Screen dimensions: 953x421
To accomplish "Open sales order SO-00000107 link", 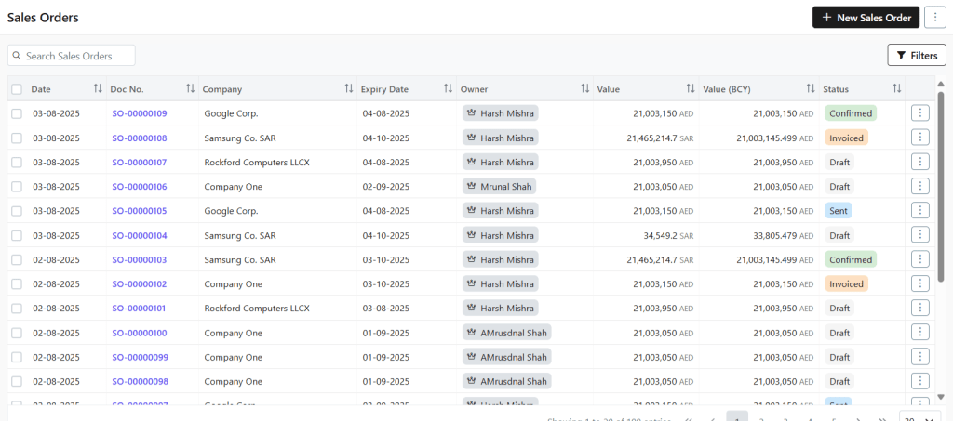I will point(140,163).
